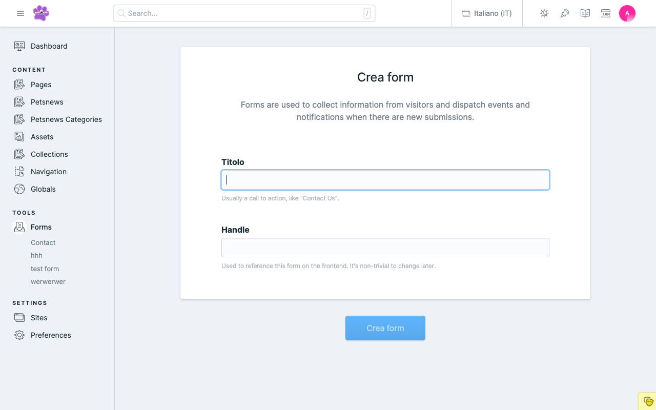Open the documentation book icon
Image resolution: width=656 pixels, height=410 pixels.
(585, 13)
